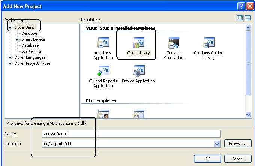Select Windows under Visual Basic
The image size is (255, 166).
point(30,33)
